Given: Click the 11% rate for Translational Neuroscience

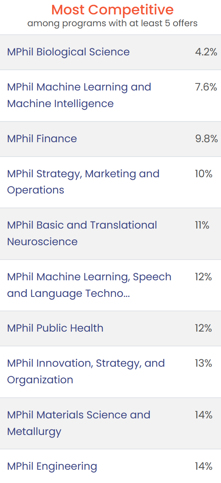Looking at the screenshot, I should pos(202,225).
